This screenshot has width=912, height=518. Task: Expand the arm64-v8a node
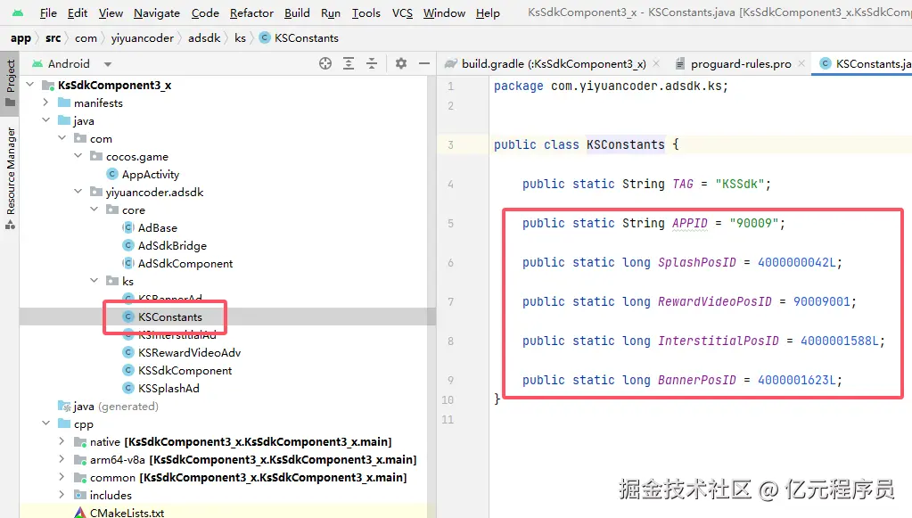62,460
